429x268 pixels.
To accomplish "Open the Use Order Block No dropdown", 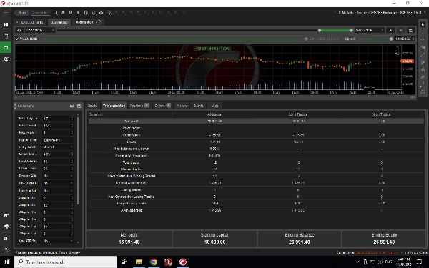I will click(x=58, y=183).
